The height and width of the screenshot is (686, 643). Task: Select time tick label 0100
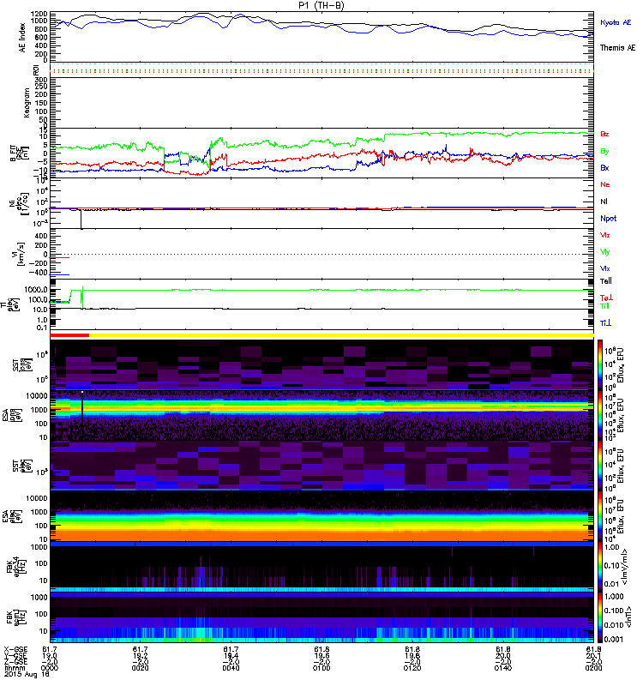321,668
